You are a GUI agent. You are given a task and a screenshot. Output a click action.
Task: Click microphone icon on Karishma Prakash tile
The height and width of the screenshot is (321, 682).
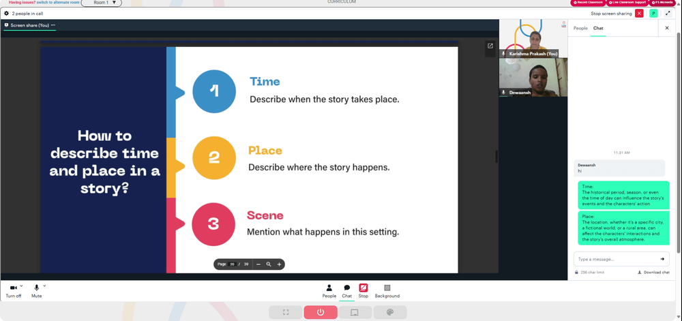[x=504, y=54]
